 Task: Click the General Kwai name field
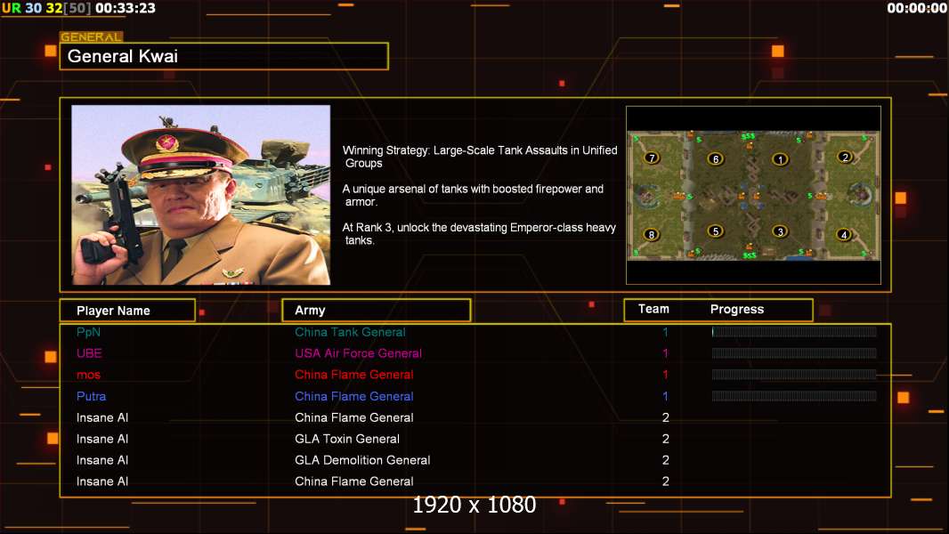pos(224,56)
